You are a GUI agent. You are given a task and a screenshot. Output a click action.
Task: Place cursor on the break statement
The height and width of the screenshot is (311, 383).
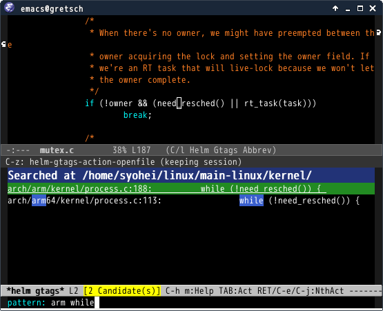(135, 114)
